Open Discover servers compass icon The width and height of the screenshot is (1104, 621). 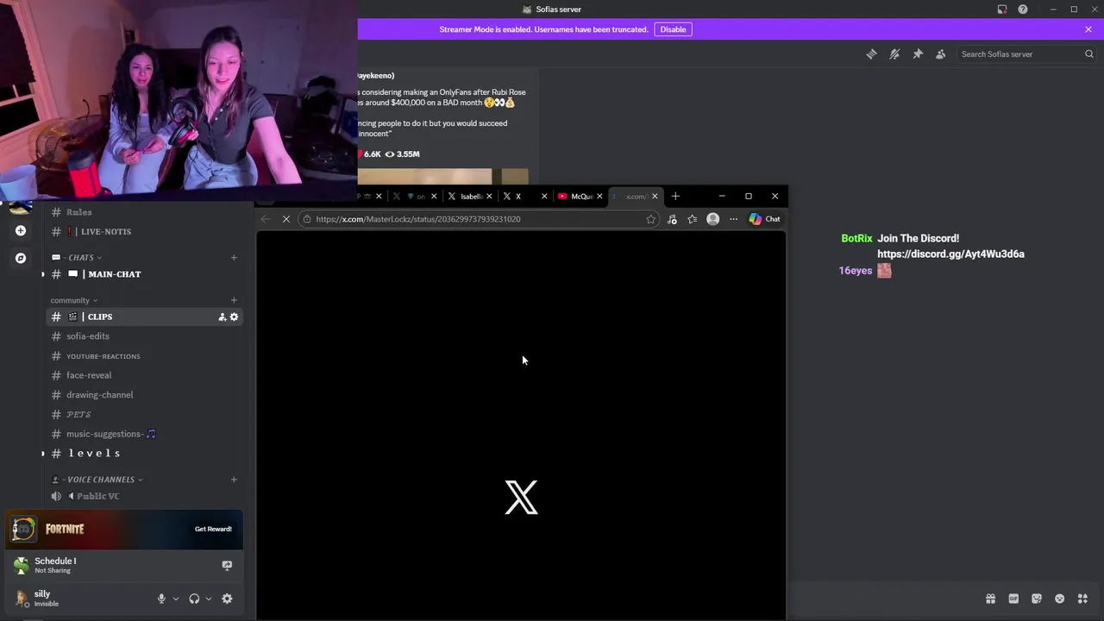point(21,258)
